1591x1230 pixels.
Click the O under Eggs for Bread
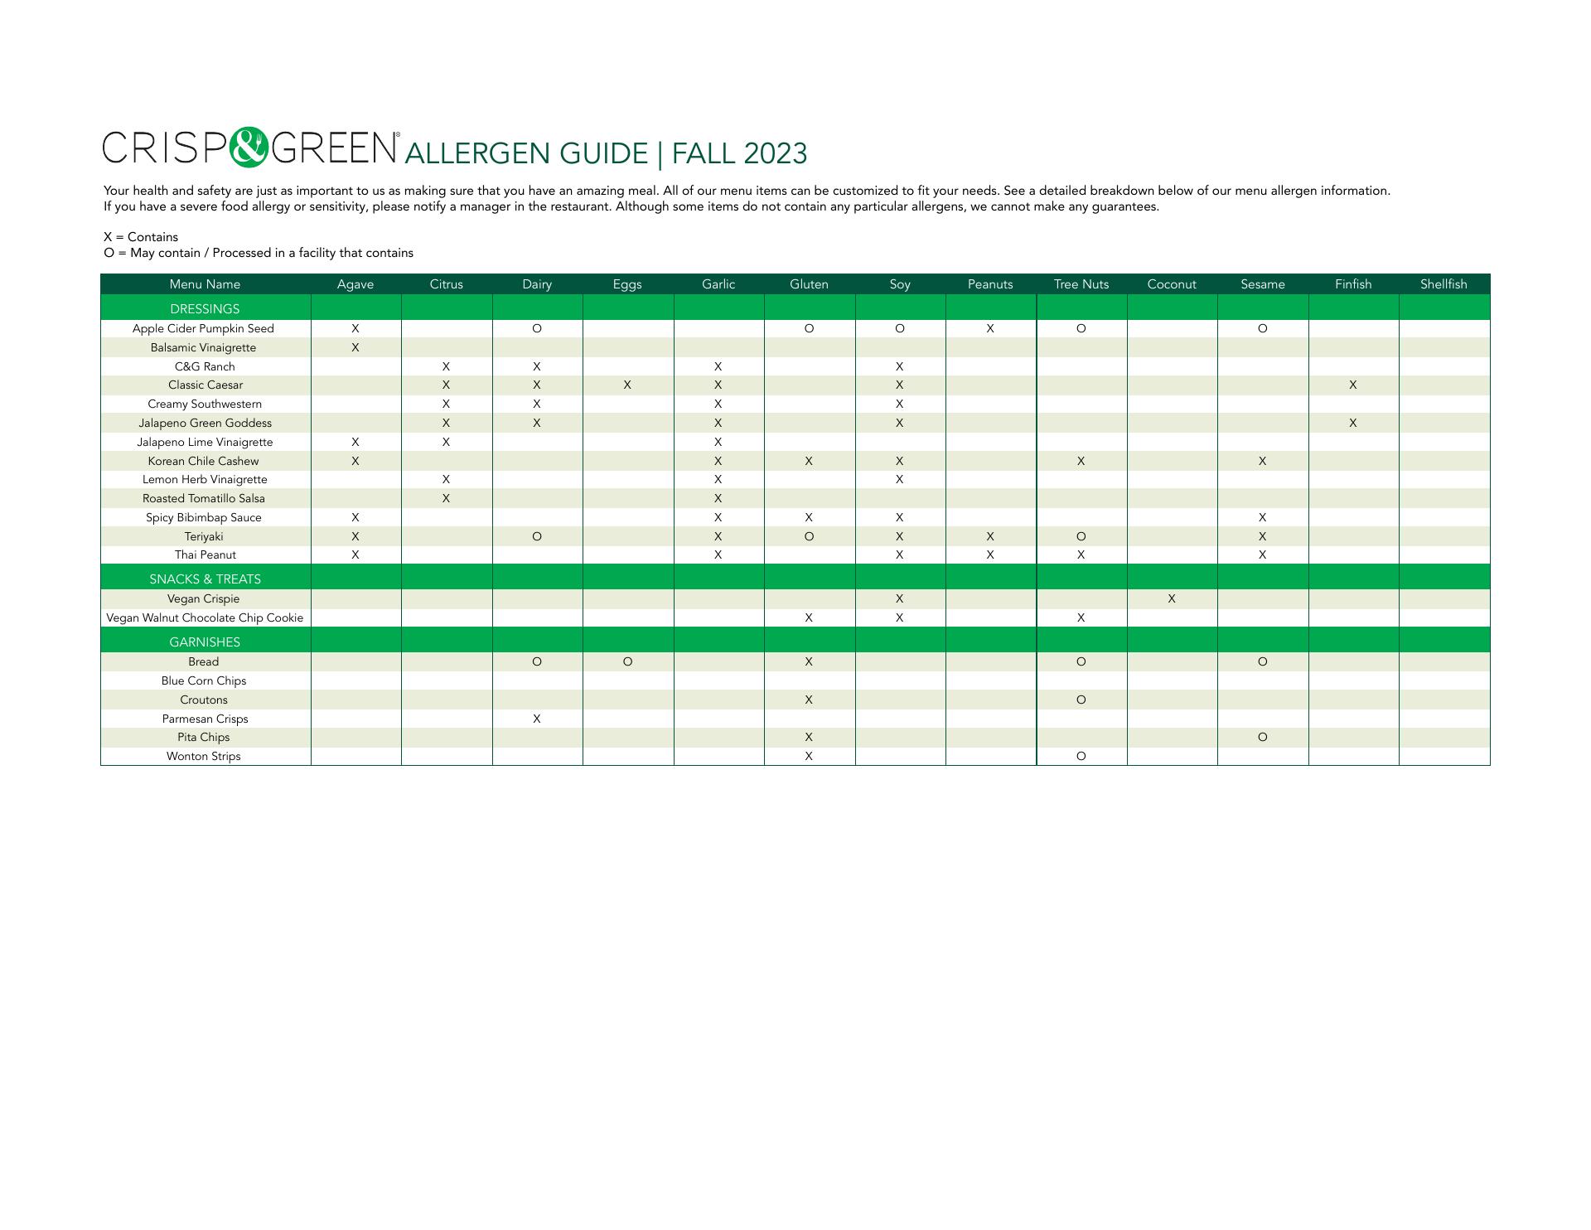point(627,661)
